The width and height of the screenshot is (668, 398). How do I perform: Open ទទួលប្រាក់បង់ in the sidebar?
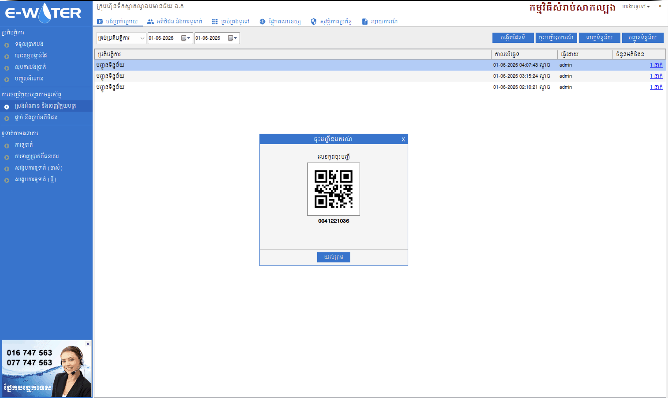[29, 44]
